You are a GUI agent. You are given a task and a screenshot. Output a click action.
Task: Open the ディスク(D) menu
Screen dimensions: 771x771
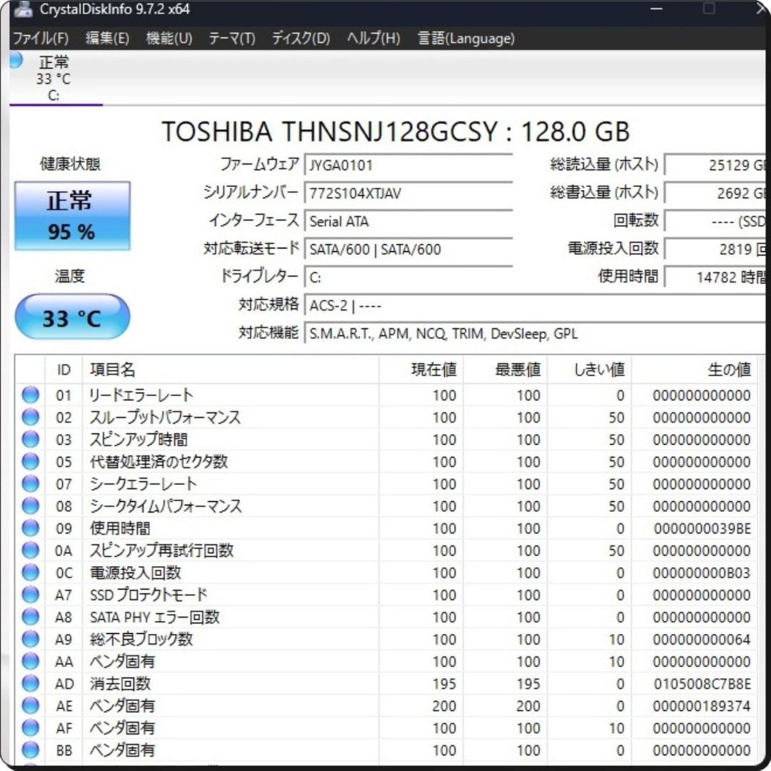coord(301,39)
